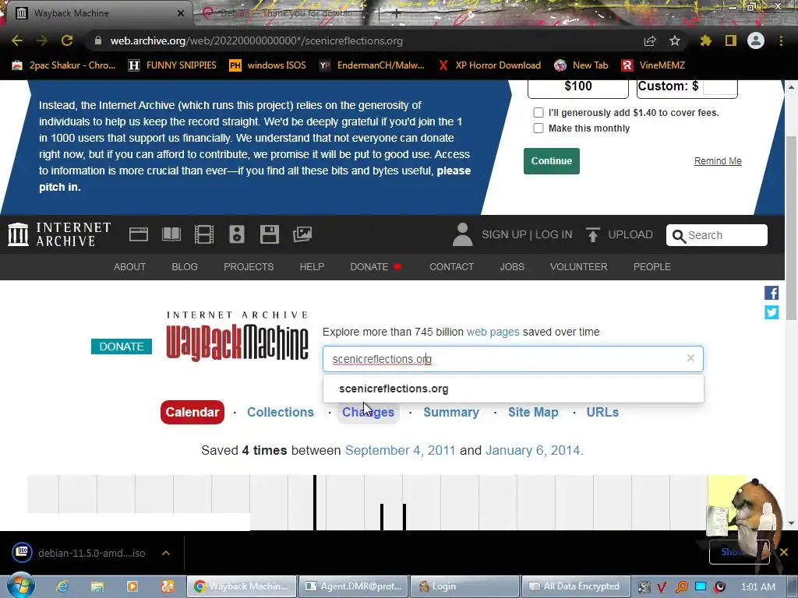Open Windows Explorer folder in the taskbar
The width and height of the screenshot is (798, 598).
coord(97,586)
